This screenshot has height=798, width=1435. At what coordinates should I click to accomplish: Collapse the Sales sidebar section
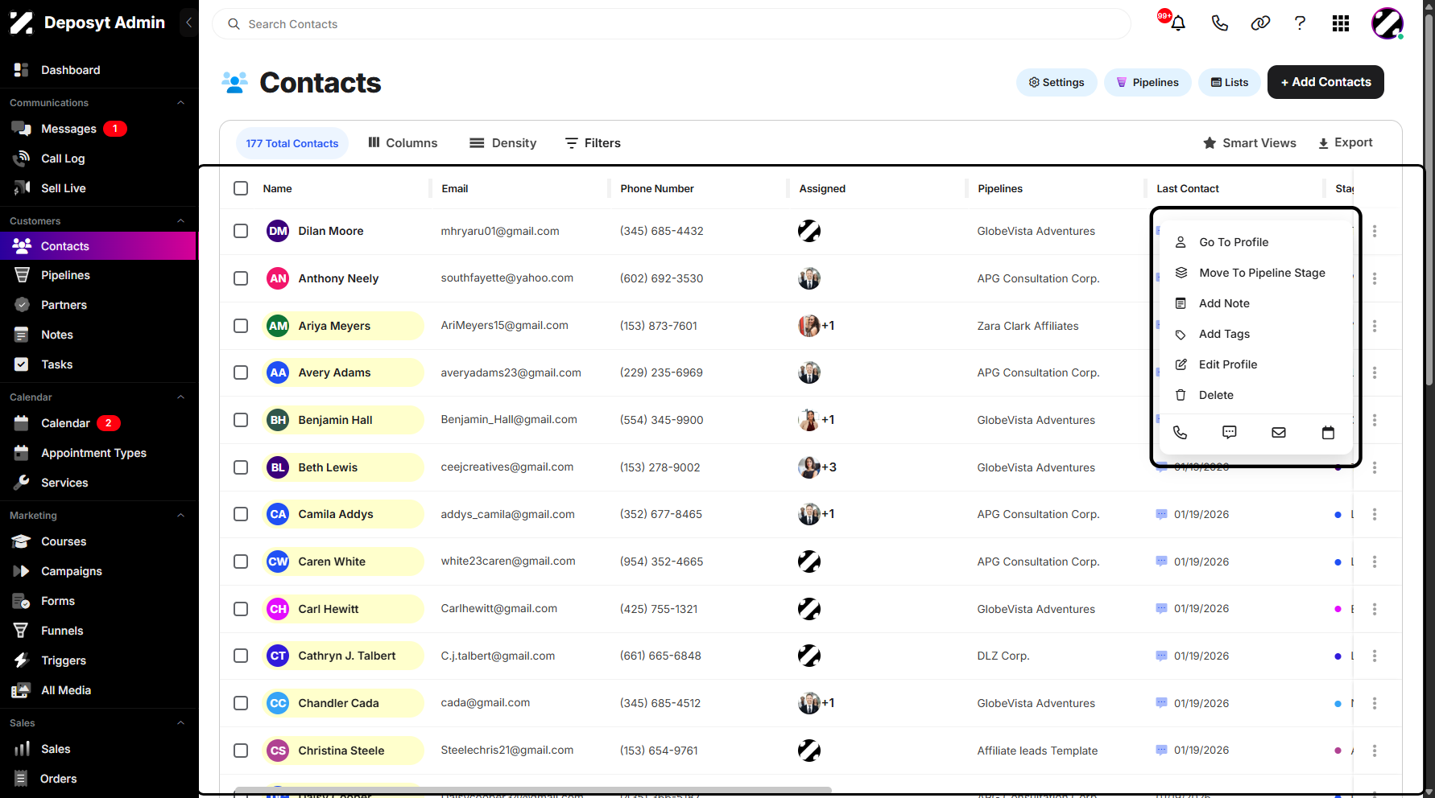coord(180,723)
